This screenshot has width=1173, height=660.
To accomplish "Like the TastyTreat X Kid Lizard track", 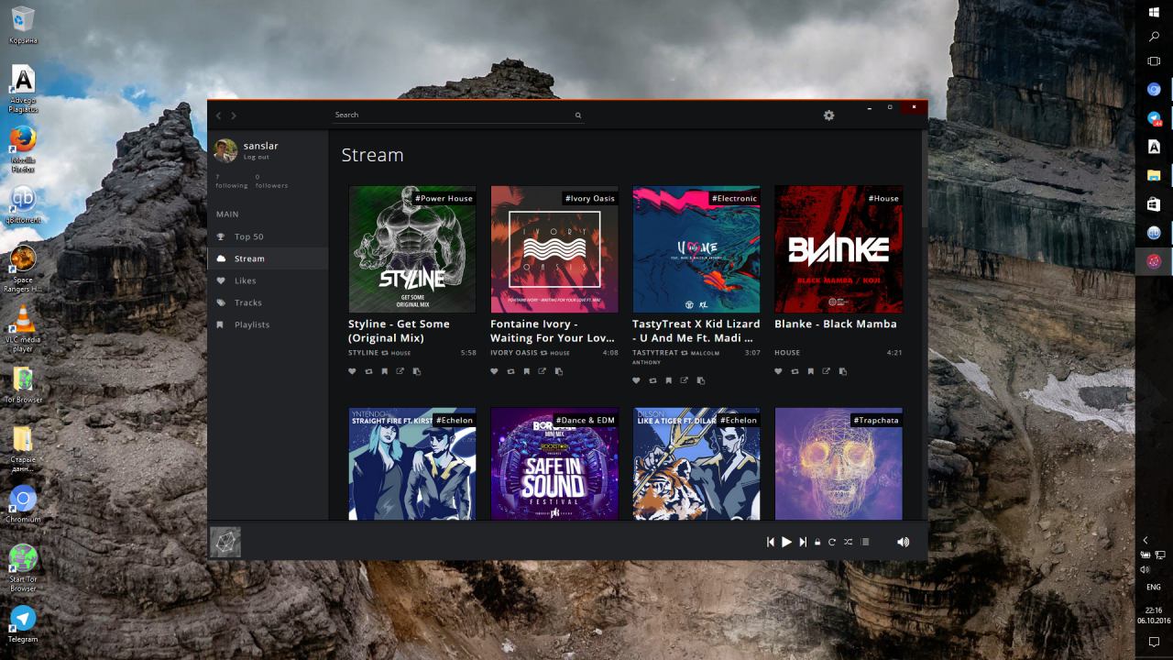I will coord(636,380).
